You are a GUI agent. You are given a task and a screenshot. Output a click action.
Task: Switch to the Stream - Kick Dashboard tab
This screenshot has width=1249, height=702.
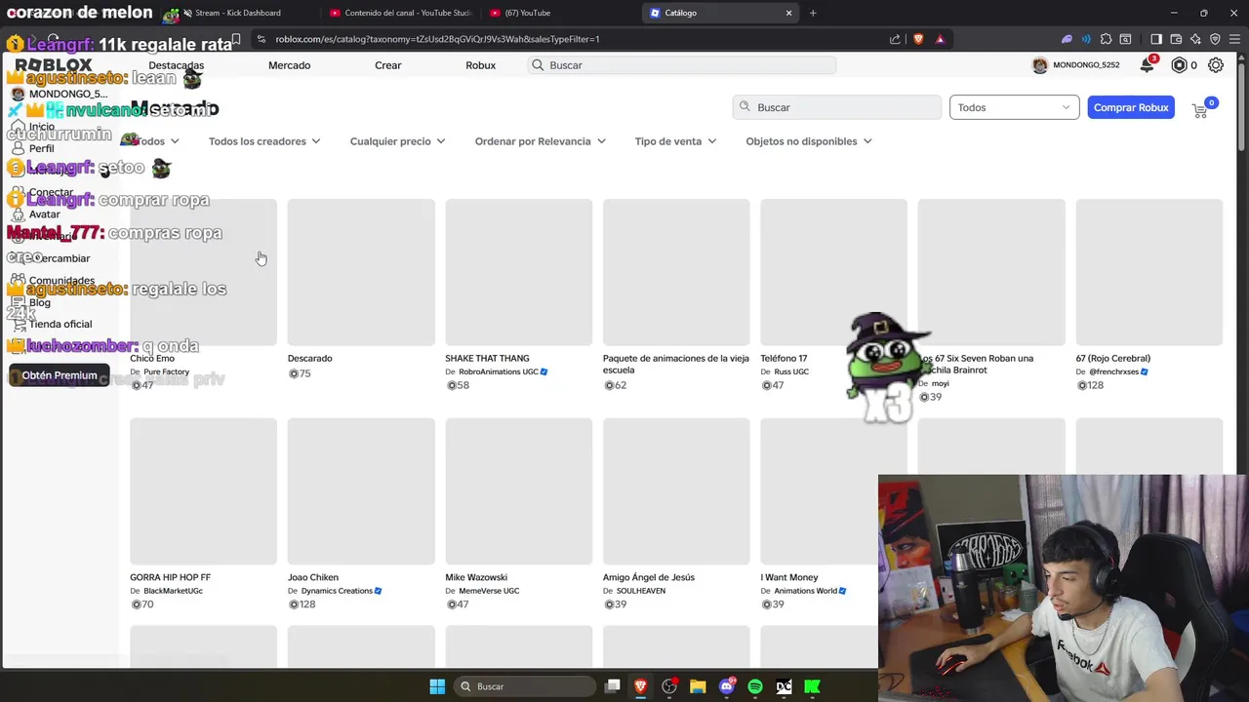pyautogui.click(x=237, y=13)
